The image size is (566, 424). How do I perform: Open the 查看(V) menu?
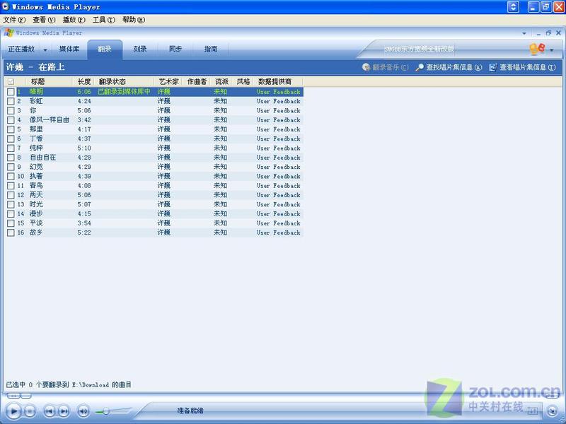(x=44, y=20)
